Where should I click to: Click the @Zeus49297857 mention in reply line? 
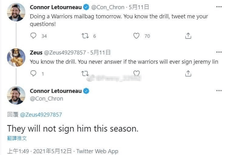(x=41, y=115)
